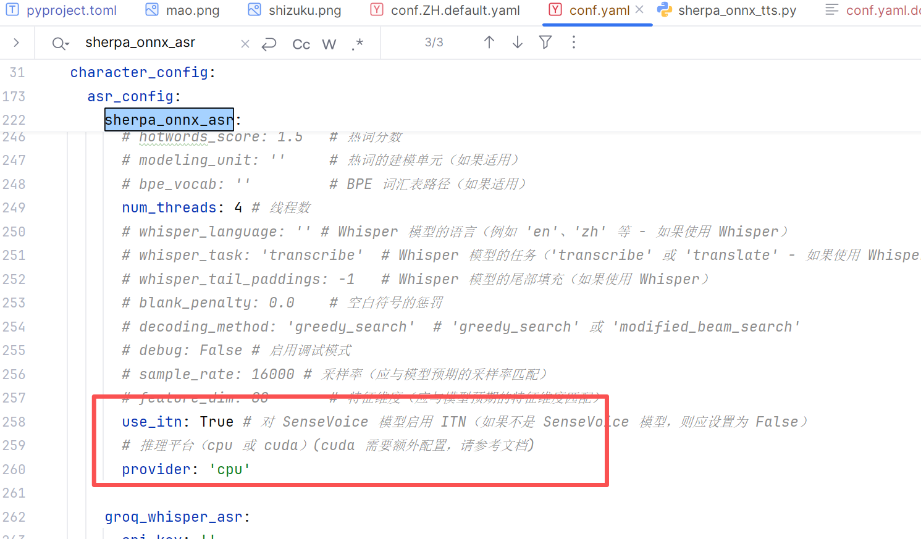The image size is (921, 539).
Task: Select the conf.yaml tab
Action: (599, 10)
